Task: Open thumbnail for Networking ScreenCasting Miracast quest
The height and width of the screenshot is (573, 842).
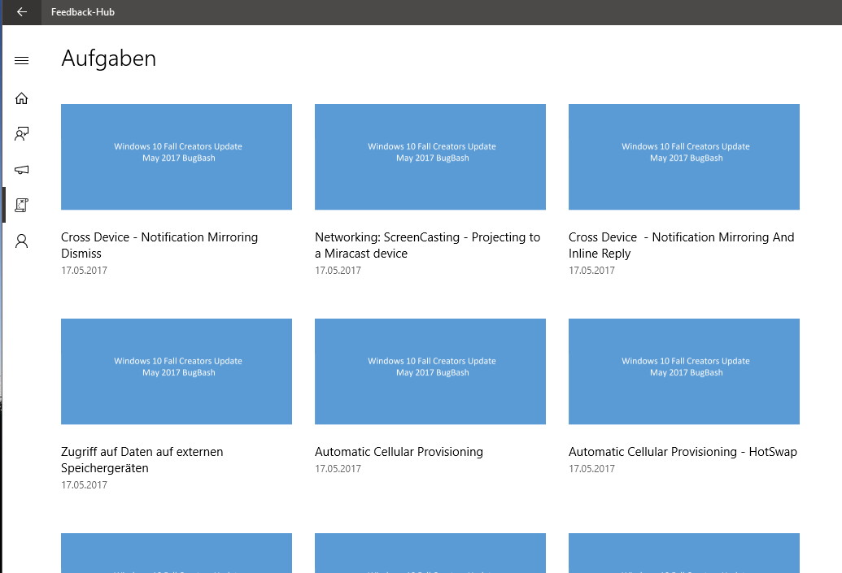Action: point(430,157)
